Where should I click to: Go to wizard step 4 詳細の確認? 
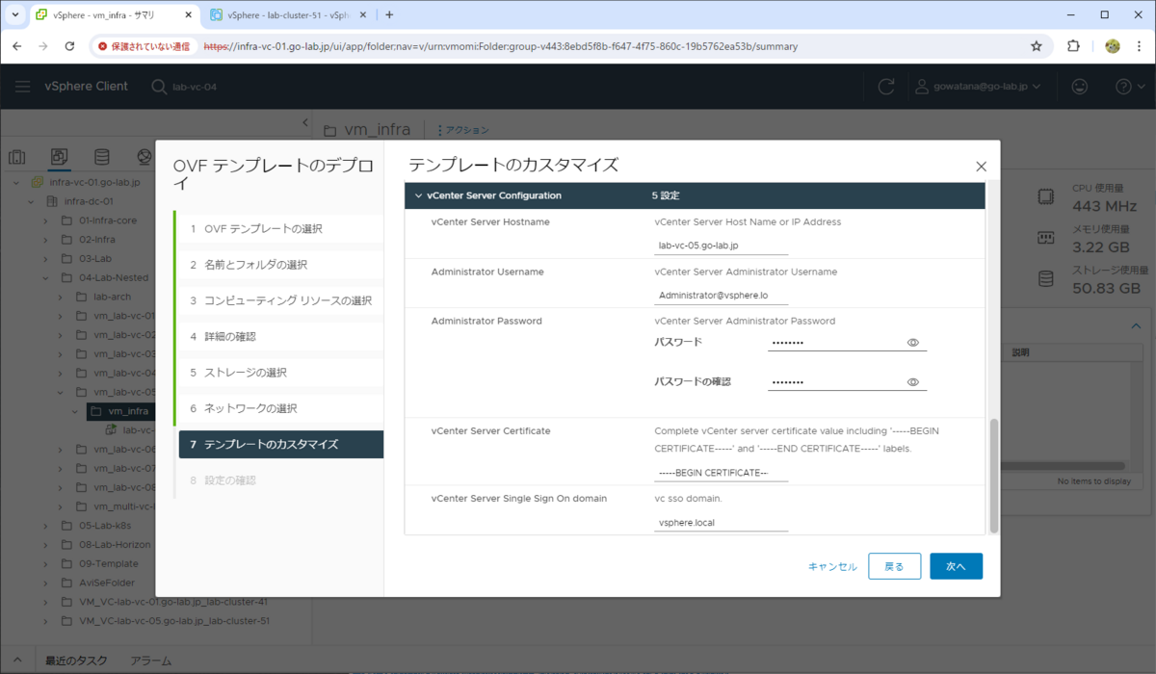[x=279, y=336]
